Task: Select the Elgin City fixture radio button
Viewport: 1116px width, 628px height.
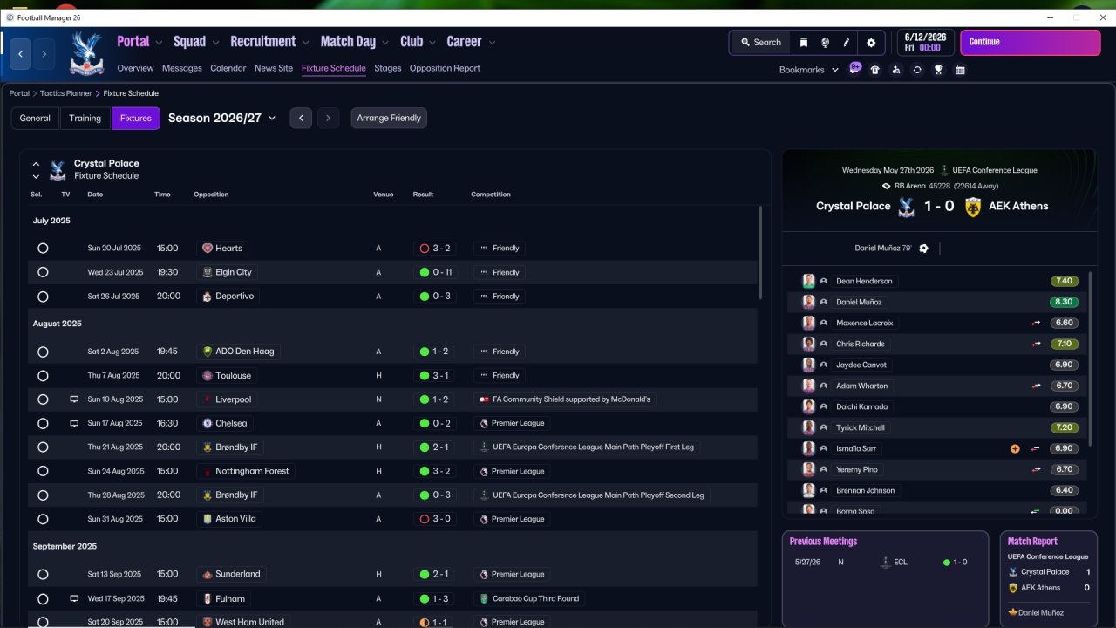Action: 43,272
